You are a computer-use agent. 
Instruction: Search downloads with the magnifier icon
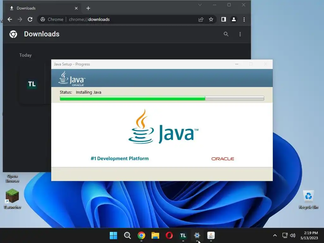[x=226, y=34]
